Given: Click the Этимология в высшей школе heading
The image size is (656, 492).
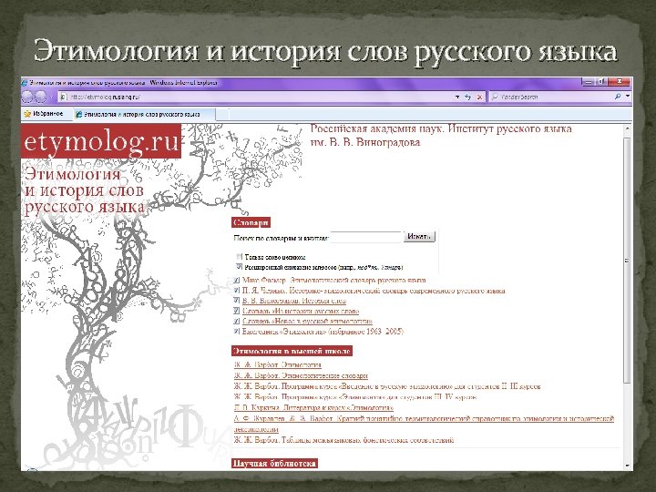Looking at the screenshot, I should click(x=292, y=351).
